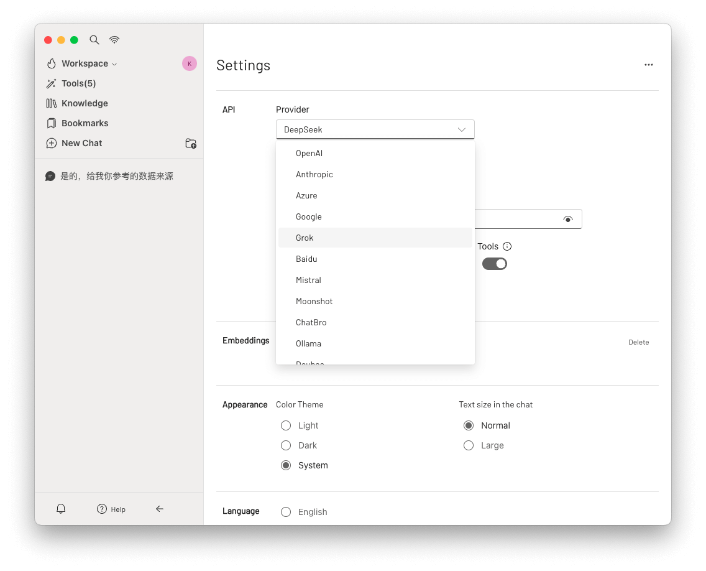Open the Tools(5) sidebar entry

pos(79,83)
